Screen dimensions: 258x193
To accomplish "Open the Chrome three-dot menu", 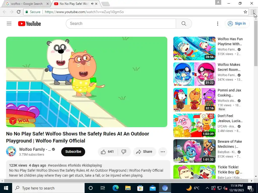I will tap(253, 12).
